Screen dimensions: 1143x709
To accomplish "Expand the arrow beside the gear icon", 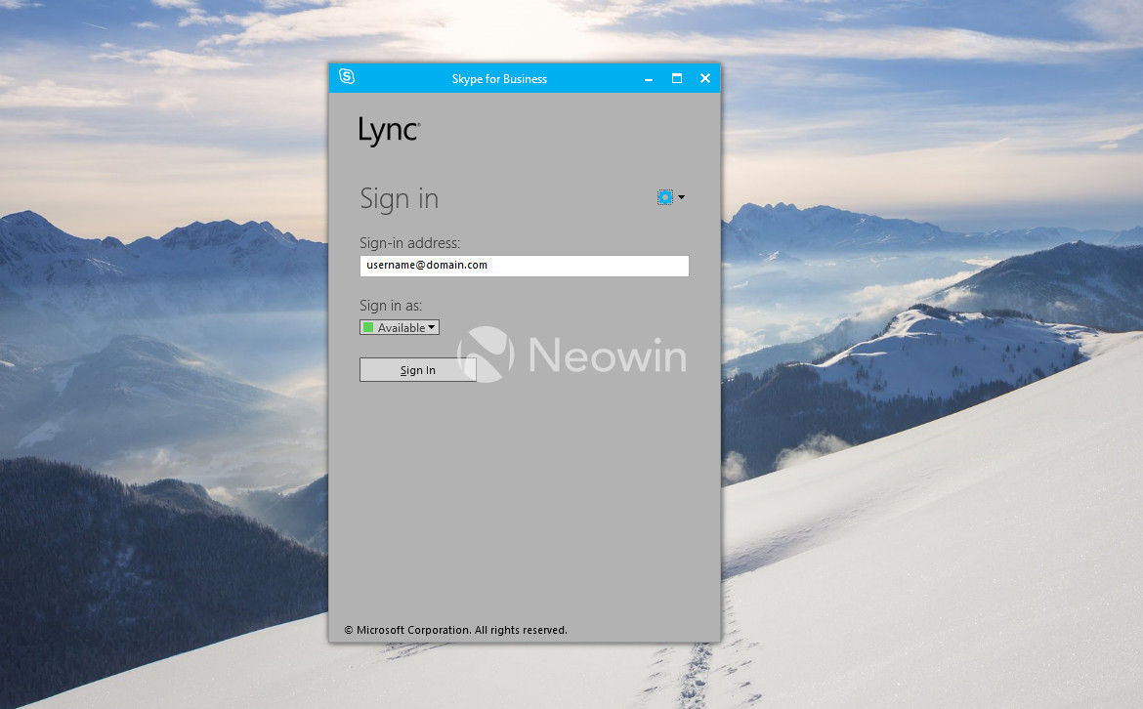I will tap(682, 197).
